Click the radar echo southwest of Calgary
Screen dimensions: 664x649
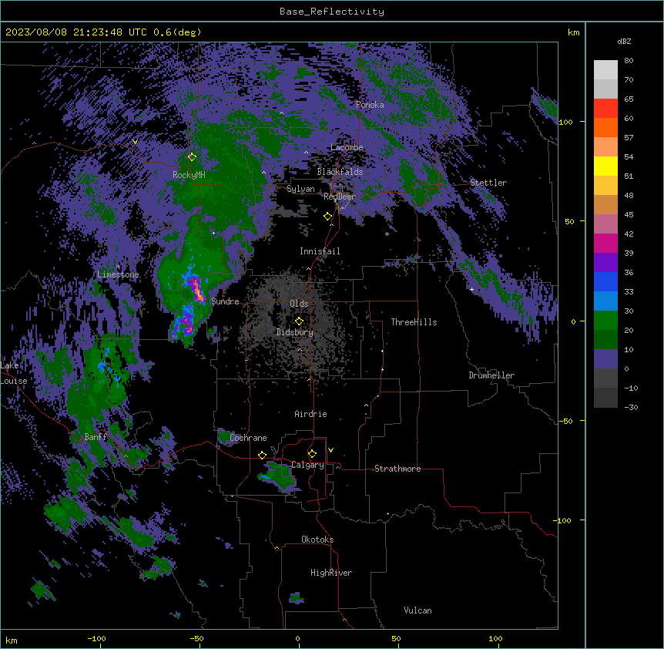278,476
